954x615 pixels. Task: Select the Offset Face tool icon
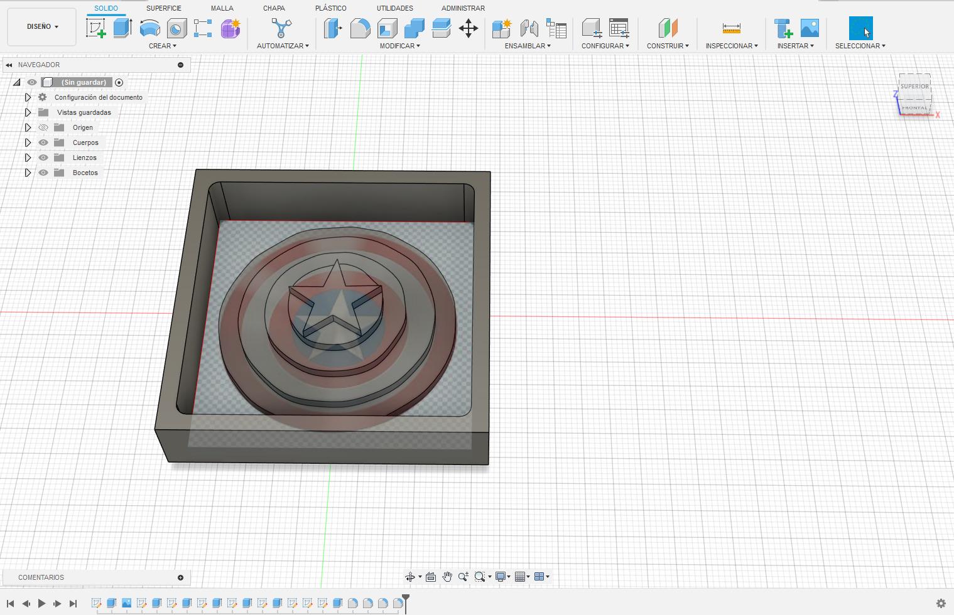pos(441,28)
